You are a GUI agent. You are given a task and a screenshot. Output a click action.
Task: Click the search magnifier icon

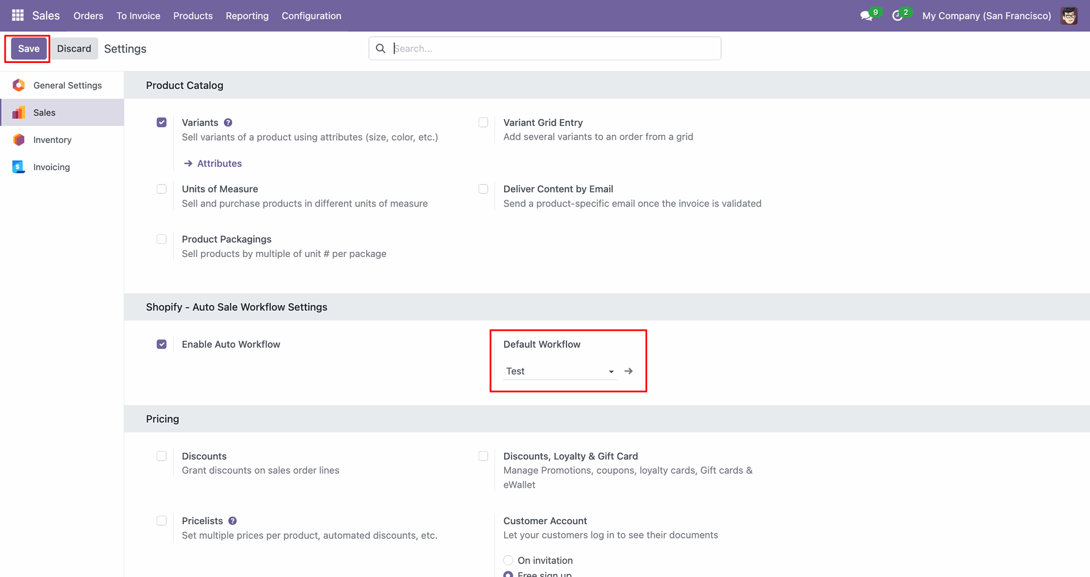tap(380, 48)
